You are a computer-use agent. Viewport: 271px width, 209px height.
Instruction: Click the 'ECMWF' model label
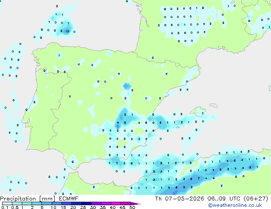click(69, 199)
